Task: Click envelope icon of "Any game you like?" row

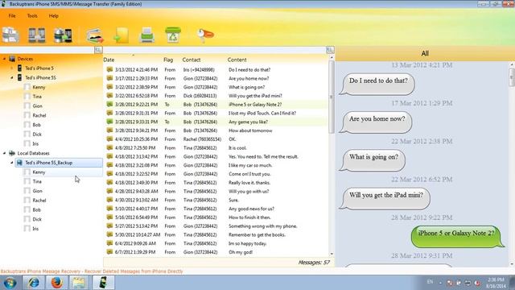Action: click(x=109, y=122)
